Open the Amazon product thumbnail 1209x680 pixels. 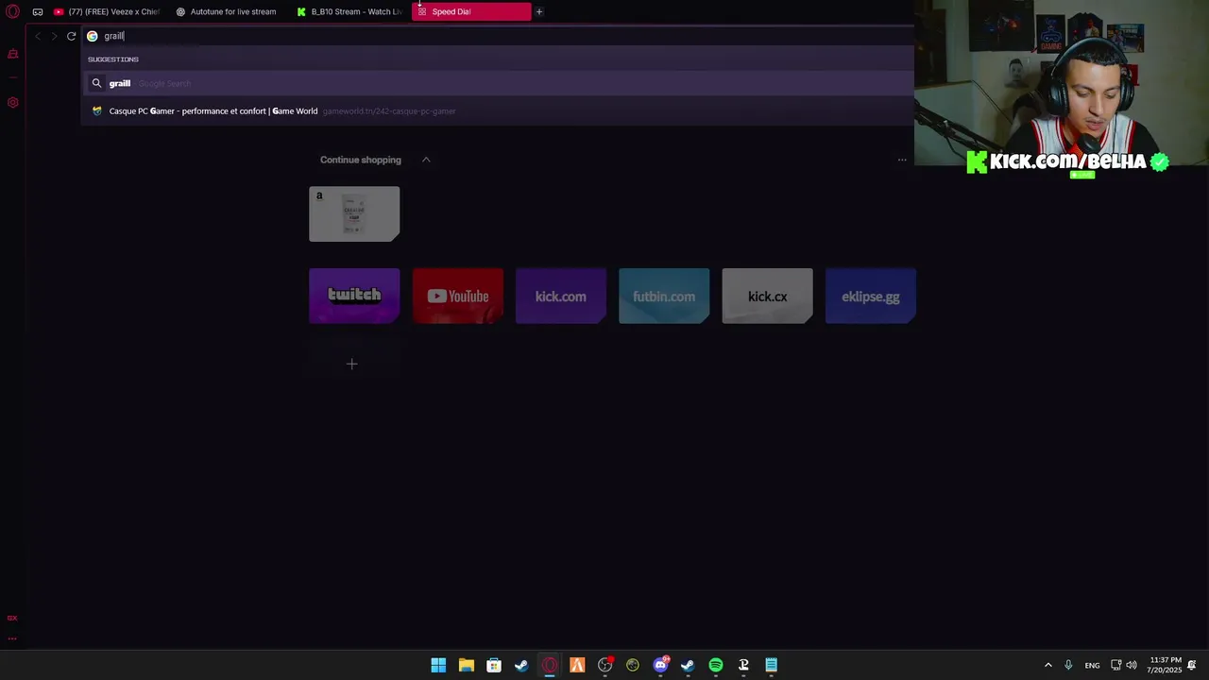coord(354,213)
